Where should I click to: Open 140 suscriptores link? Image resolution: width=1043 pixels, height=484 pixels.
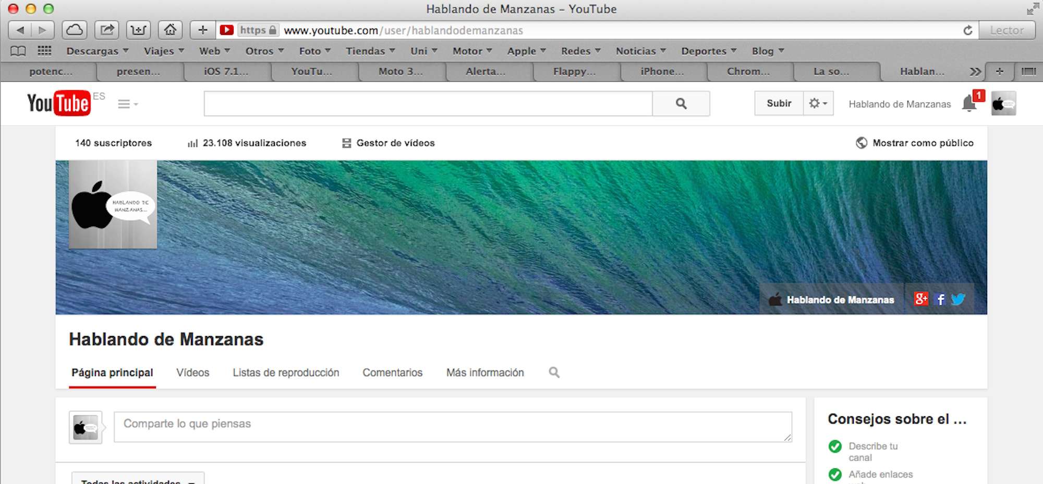[x=113, y=143]
